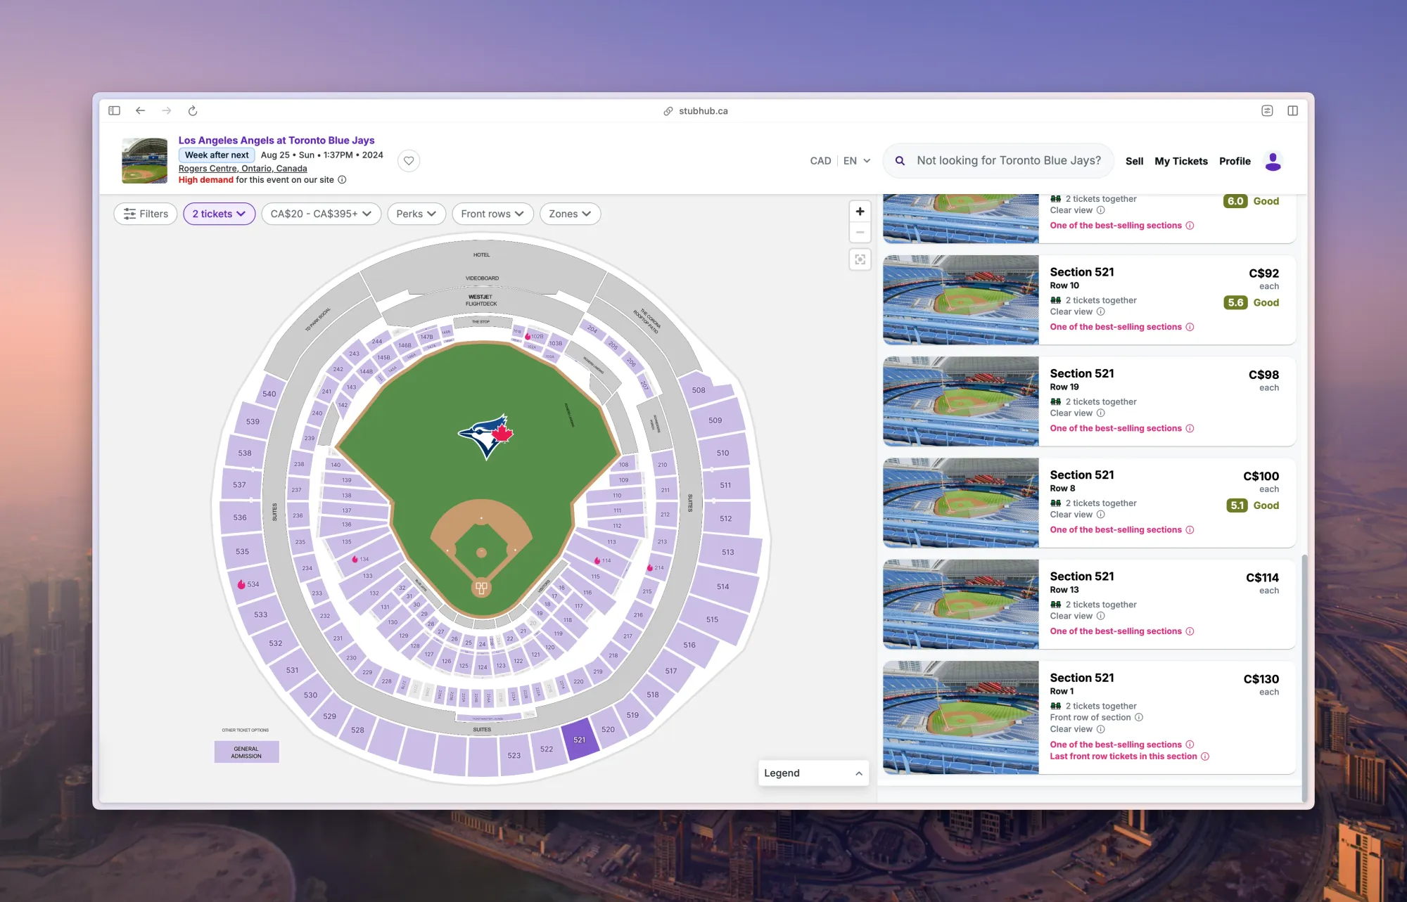This screenshot has height=902, width=1407.
Task: Open the Row 13 C$114 listing
Action: point(1089,604)
